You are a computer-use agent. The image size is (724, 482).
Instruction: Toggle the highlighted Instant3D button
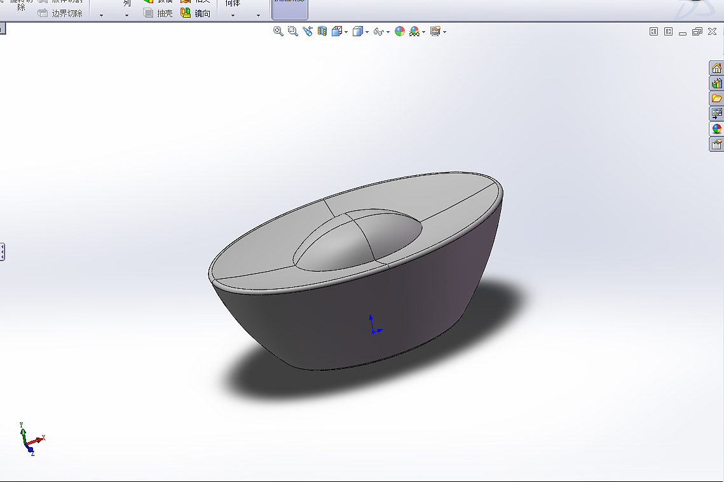point(289,10)
